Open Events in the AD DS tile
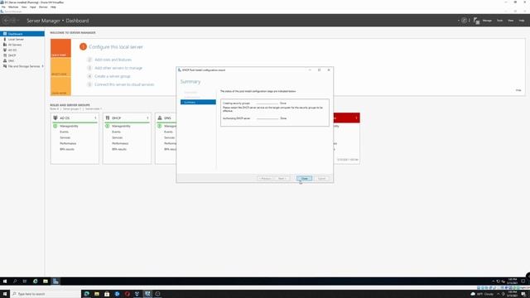The width and height of the screenshot is (530, 298). tap(65, 132)
